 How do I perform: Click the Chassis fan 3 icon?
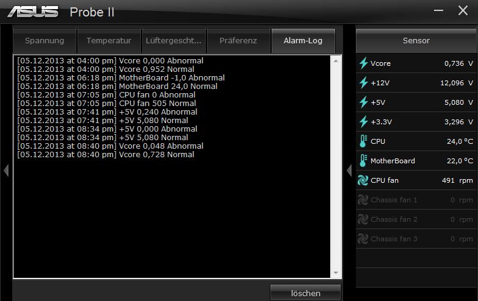tap(363, 239)
